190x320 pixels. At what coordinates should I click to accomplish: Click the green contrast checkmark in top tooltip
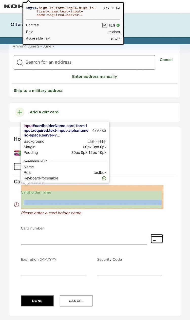[x=118, y=25]
